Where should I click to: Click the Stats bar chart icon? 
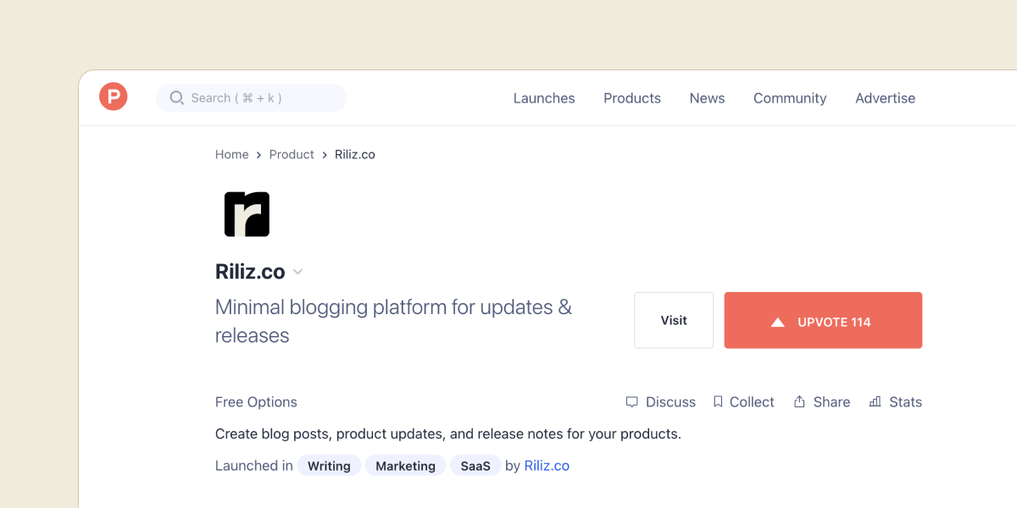[x=875, y=401]
